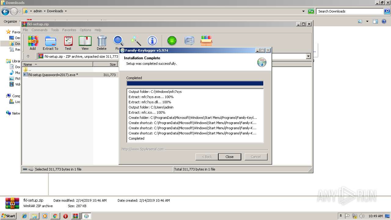Open the Organize menu in Explorer
The width and height of the screenshot is (391, 220).
click(x=12, y=21)
